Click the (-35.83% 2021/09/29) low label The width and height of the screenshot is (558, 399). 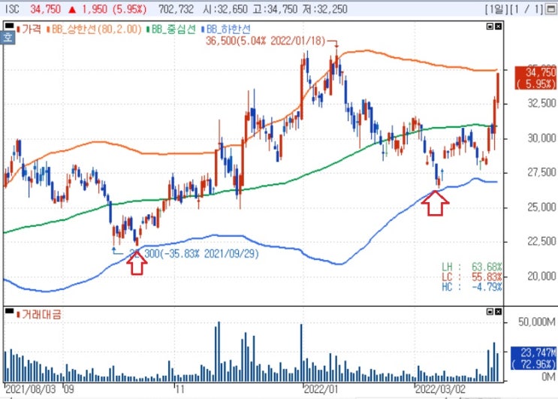210,254
